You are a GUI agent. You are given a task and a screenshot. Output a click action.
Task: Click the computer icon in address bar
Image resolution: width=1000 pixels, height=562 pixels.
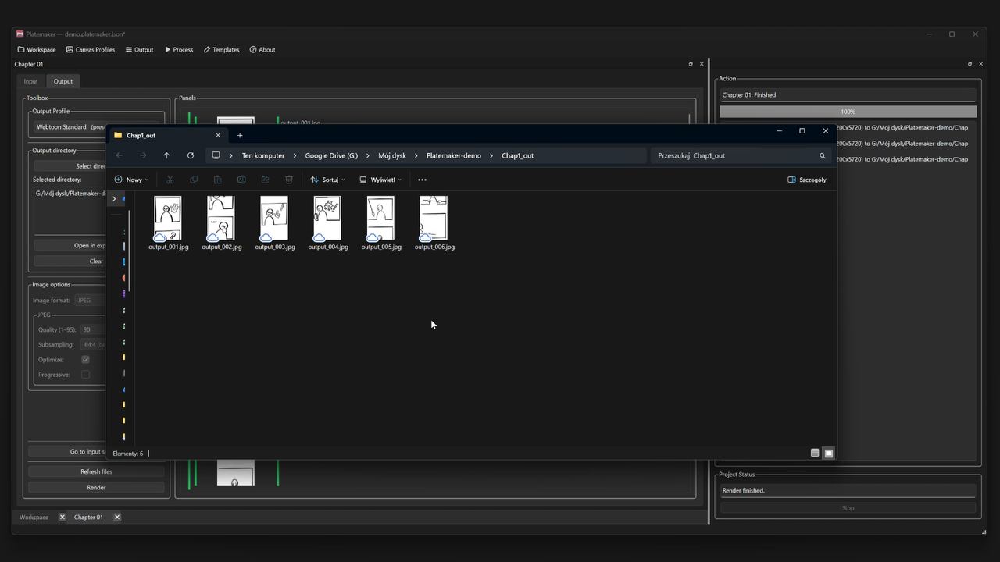pos(216,155)
